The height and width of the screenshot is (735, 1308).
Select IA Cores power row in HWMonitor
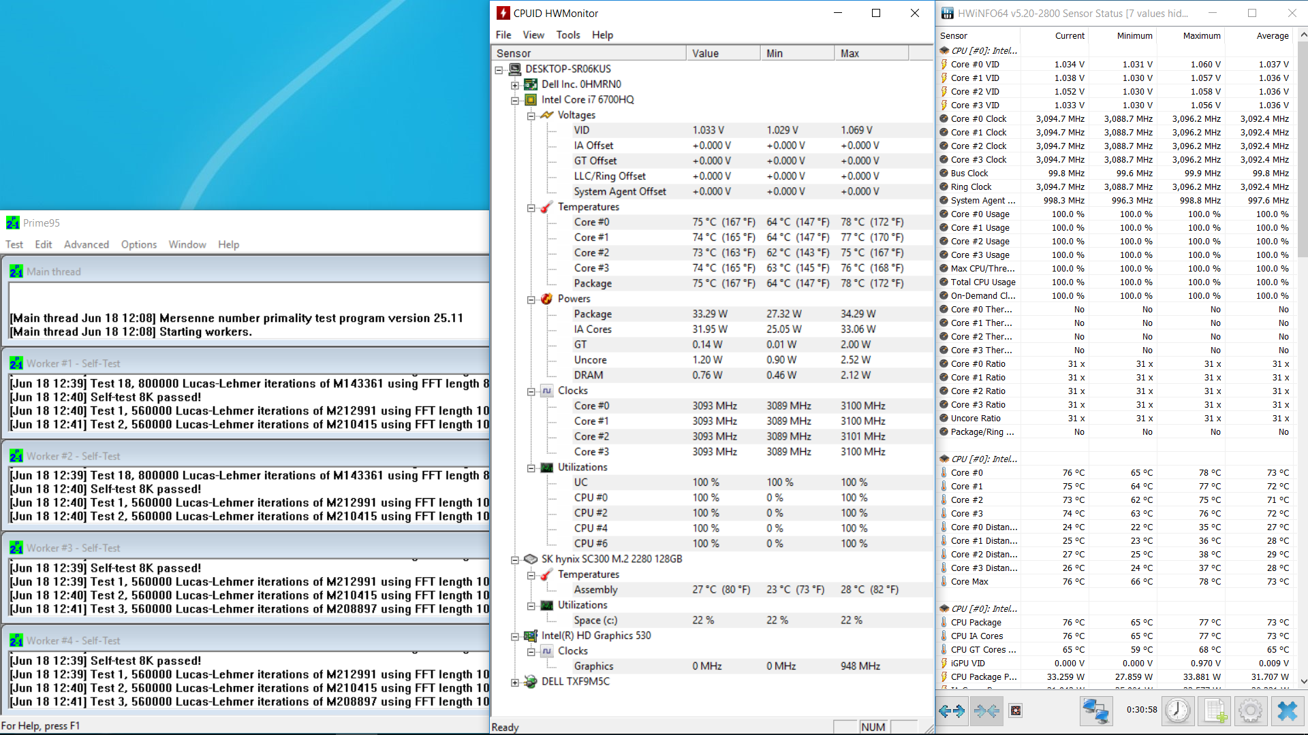712,329
